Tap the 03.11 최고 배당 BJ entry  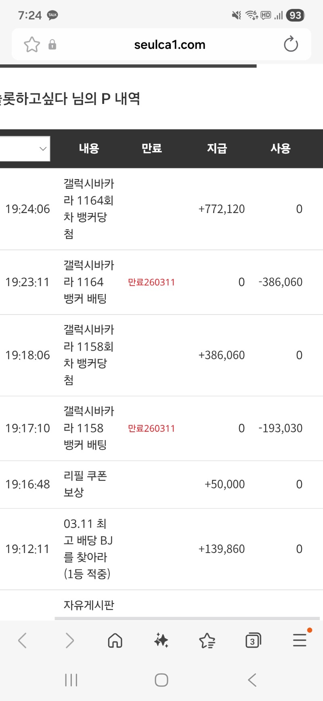pos(88,549)
